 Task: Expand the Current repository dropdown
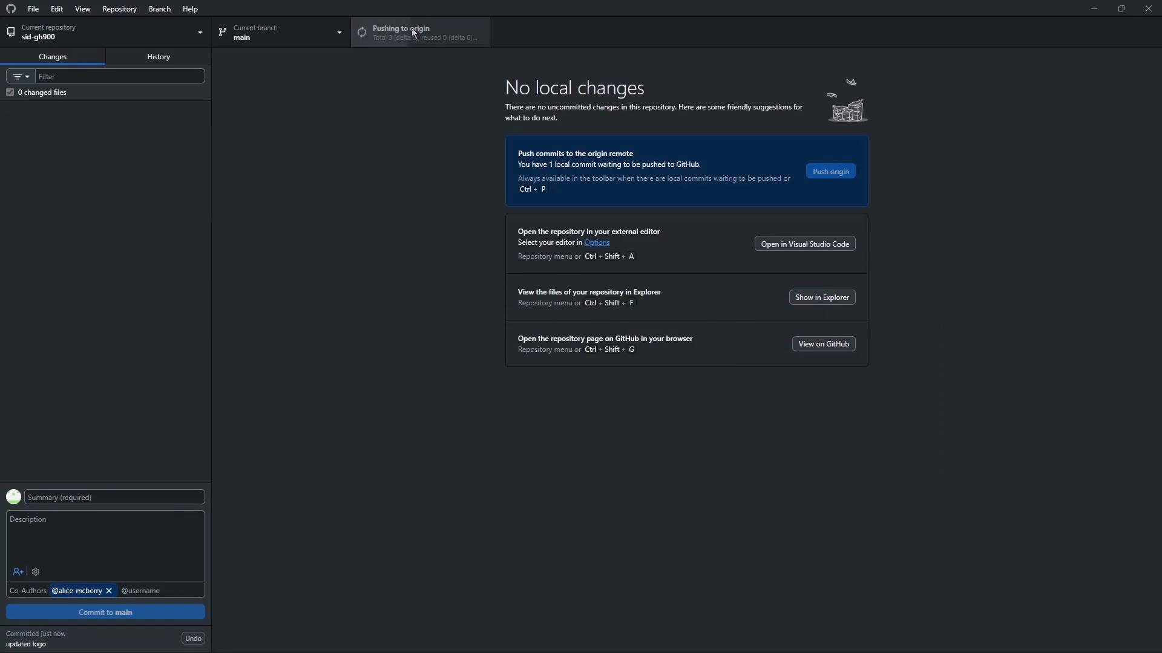click(x=106, y=32)
